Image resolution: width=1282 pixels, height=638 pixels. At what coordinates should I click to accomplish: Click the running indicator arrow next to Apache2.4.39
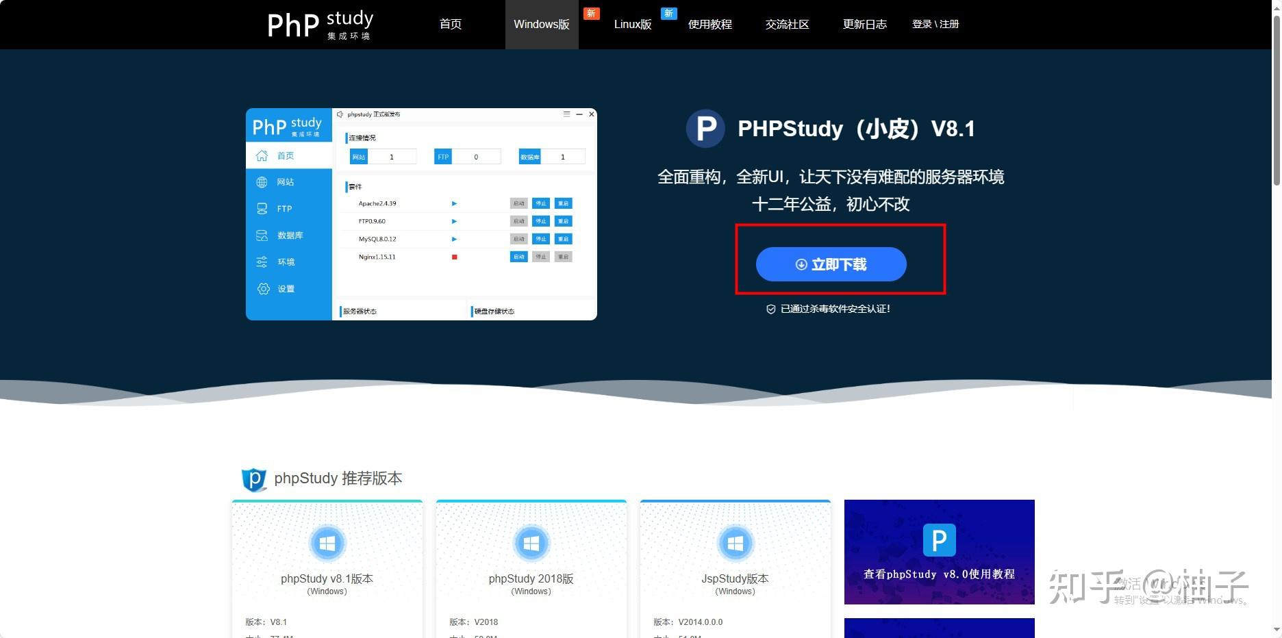click(453, 203)
